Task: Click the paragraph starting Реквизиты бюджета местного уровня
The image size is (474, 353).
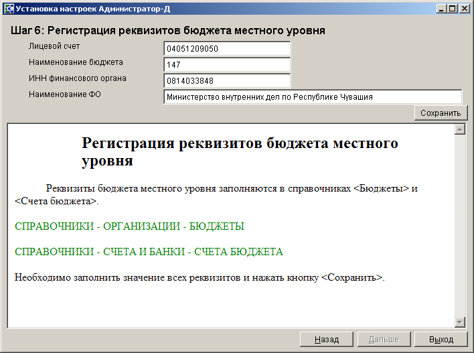Action: click(216, 195)
